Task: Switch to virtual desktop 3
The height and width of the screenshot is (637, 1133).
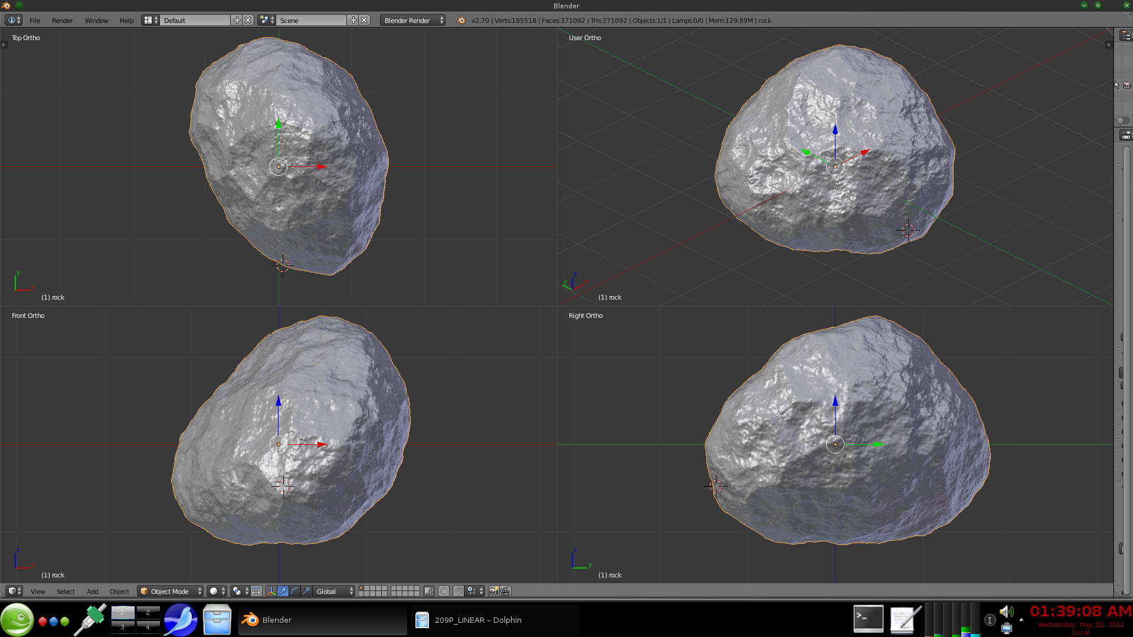Action: [x=123, y=627]
